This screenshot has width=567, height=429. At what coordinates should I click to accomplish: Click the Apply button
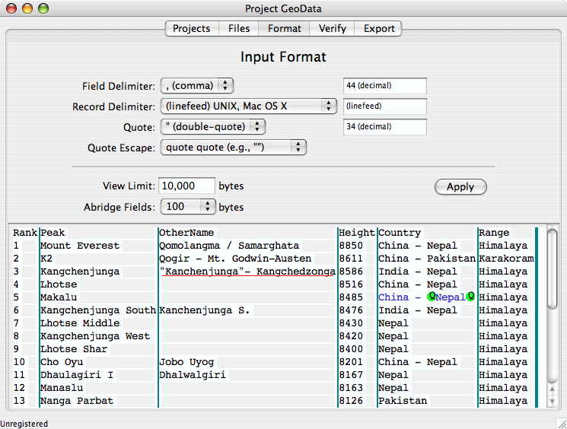tap(460, 186)
